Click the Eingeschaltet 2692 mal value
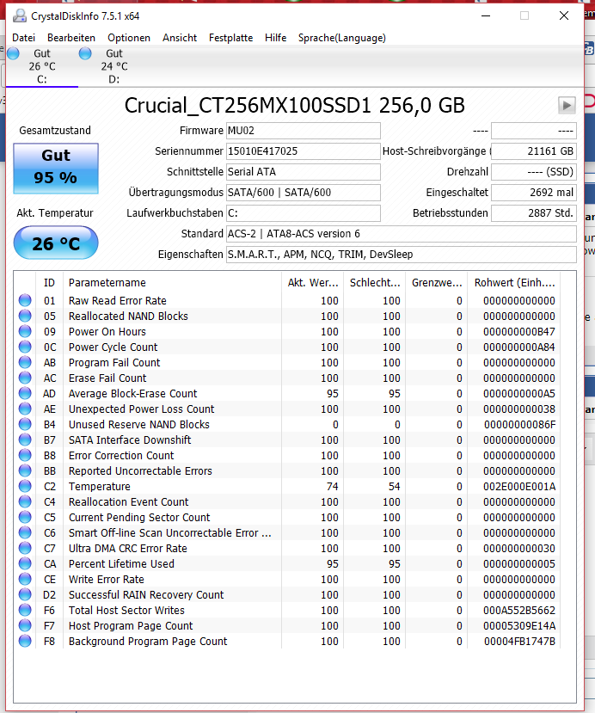The width and height of the screenshot is (595, 713). point(534,193)
